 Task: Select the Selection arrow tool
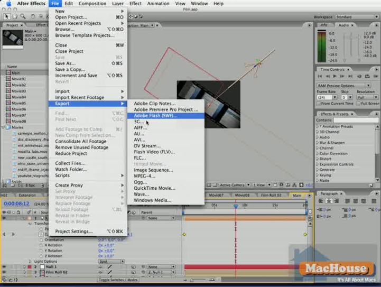tap(6, 16)
